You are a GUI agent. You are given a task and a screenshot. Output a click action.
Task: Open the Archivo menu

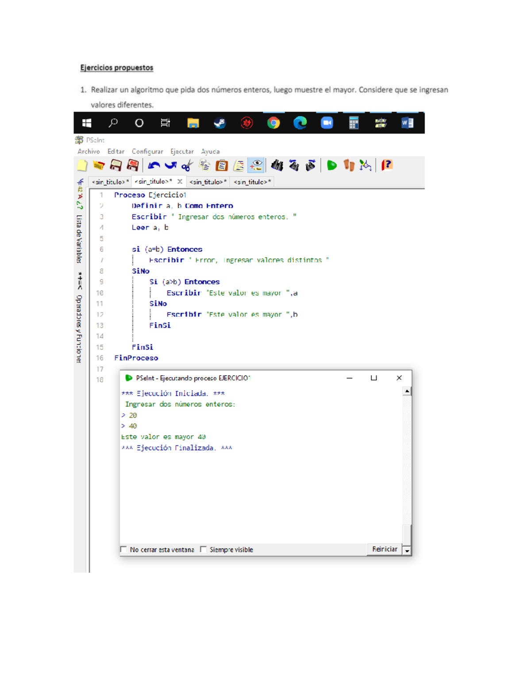[88, 151]
